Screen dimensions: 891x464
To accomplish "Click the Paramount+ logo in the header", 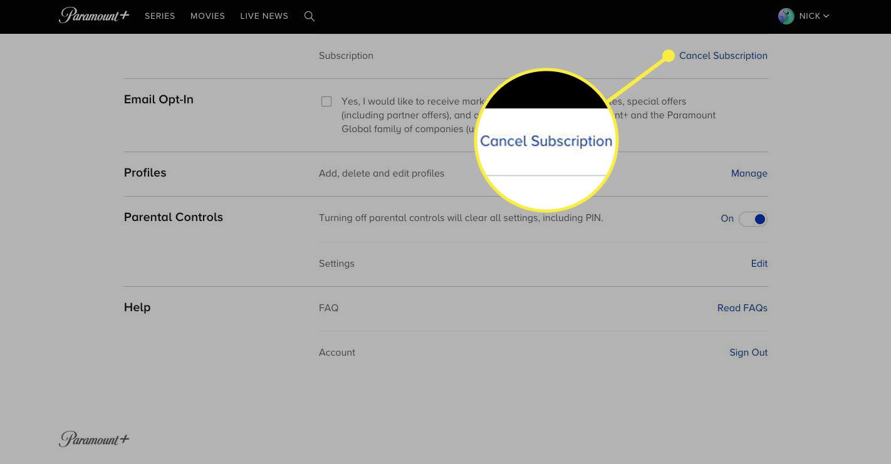I will [94, 16].
